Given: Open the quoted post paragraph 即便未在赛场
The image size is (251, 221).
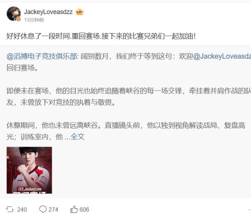Looking at the screenshot, I should (129, 96).
